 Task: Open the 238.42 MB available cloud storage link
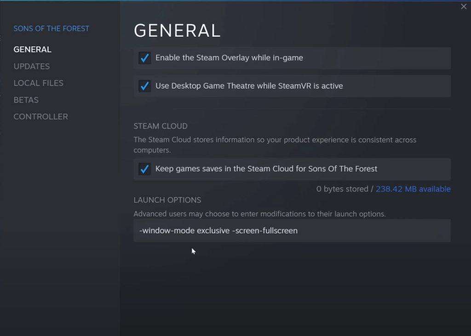[413, 189]
